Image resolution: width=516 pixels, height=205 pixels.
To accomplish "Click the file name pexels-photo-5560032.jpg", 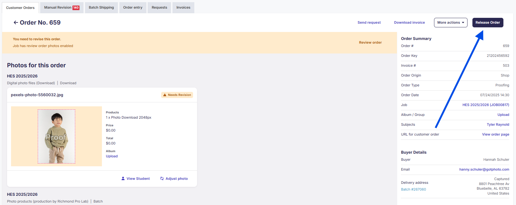I will [37, 95].
